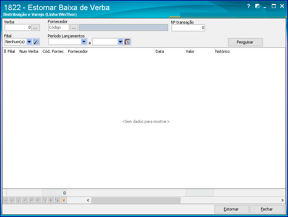Go to the previous record
This screenshot has width=288, height=217.
coord(19,200)
